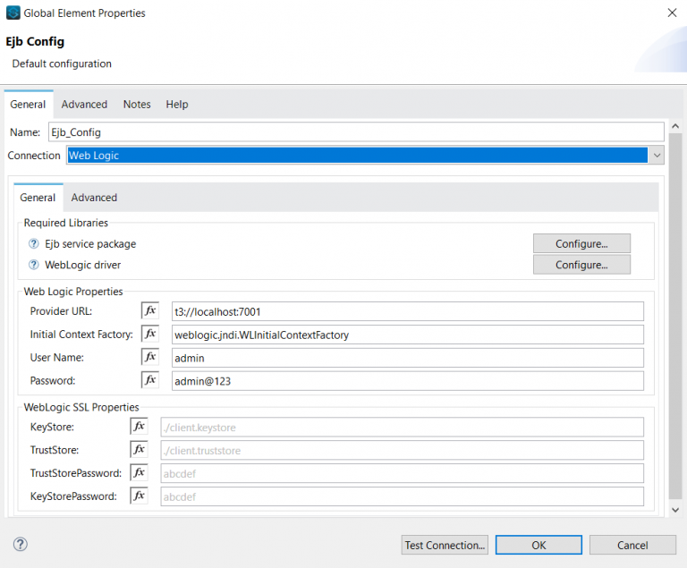This screenshot has height=568, width=687.
Task: Configure the Ejb service package library
Action: [x=581, y=243]
